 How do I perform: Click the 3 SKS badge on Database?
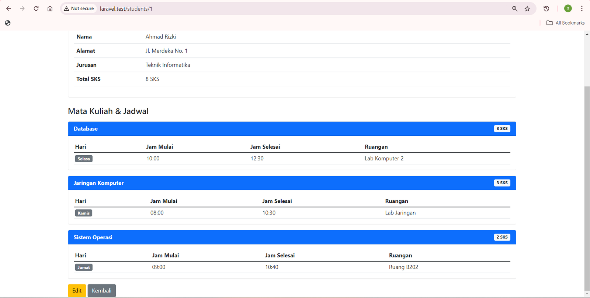coord(502,128)
